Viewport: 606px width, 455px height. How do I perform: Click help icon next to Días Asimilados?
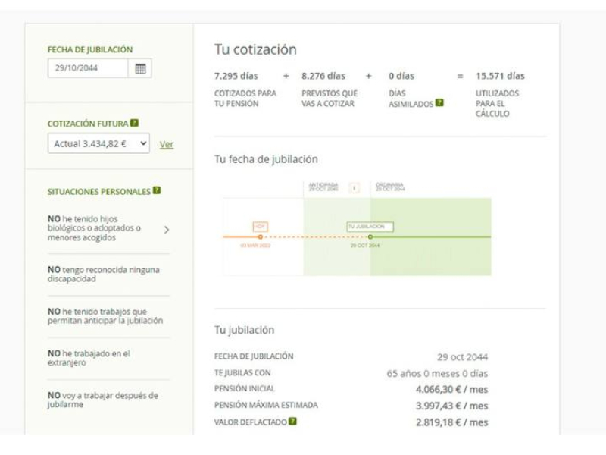[x=439, y=103]
